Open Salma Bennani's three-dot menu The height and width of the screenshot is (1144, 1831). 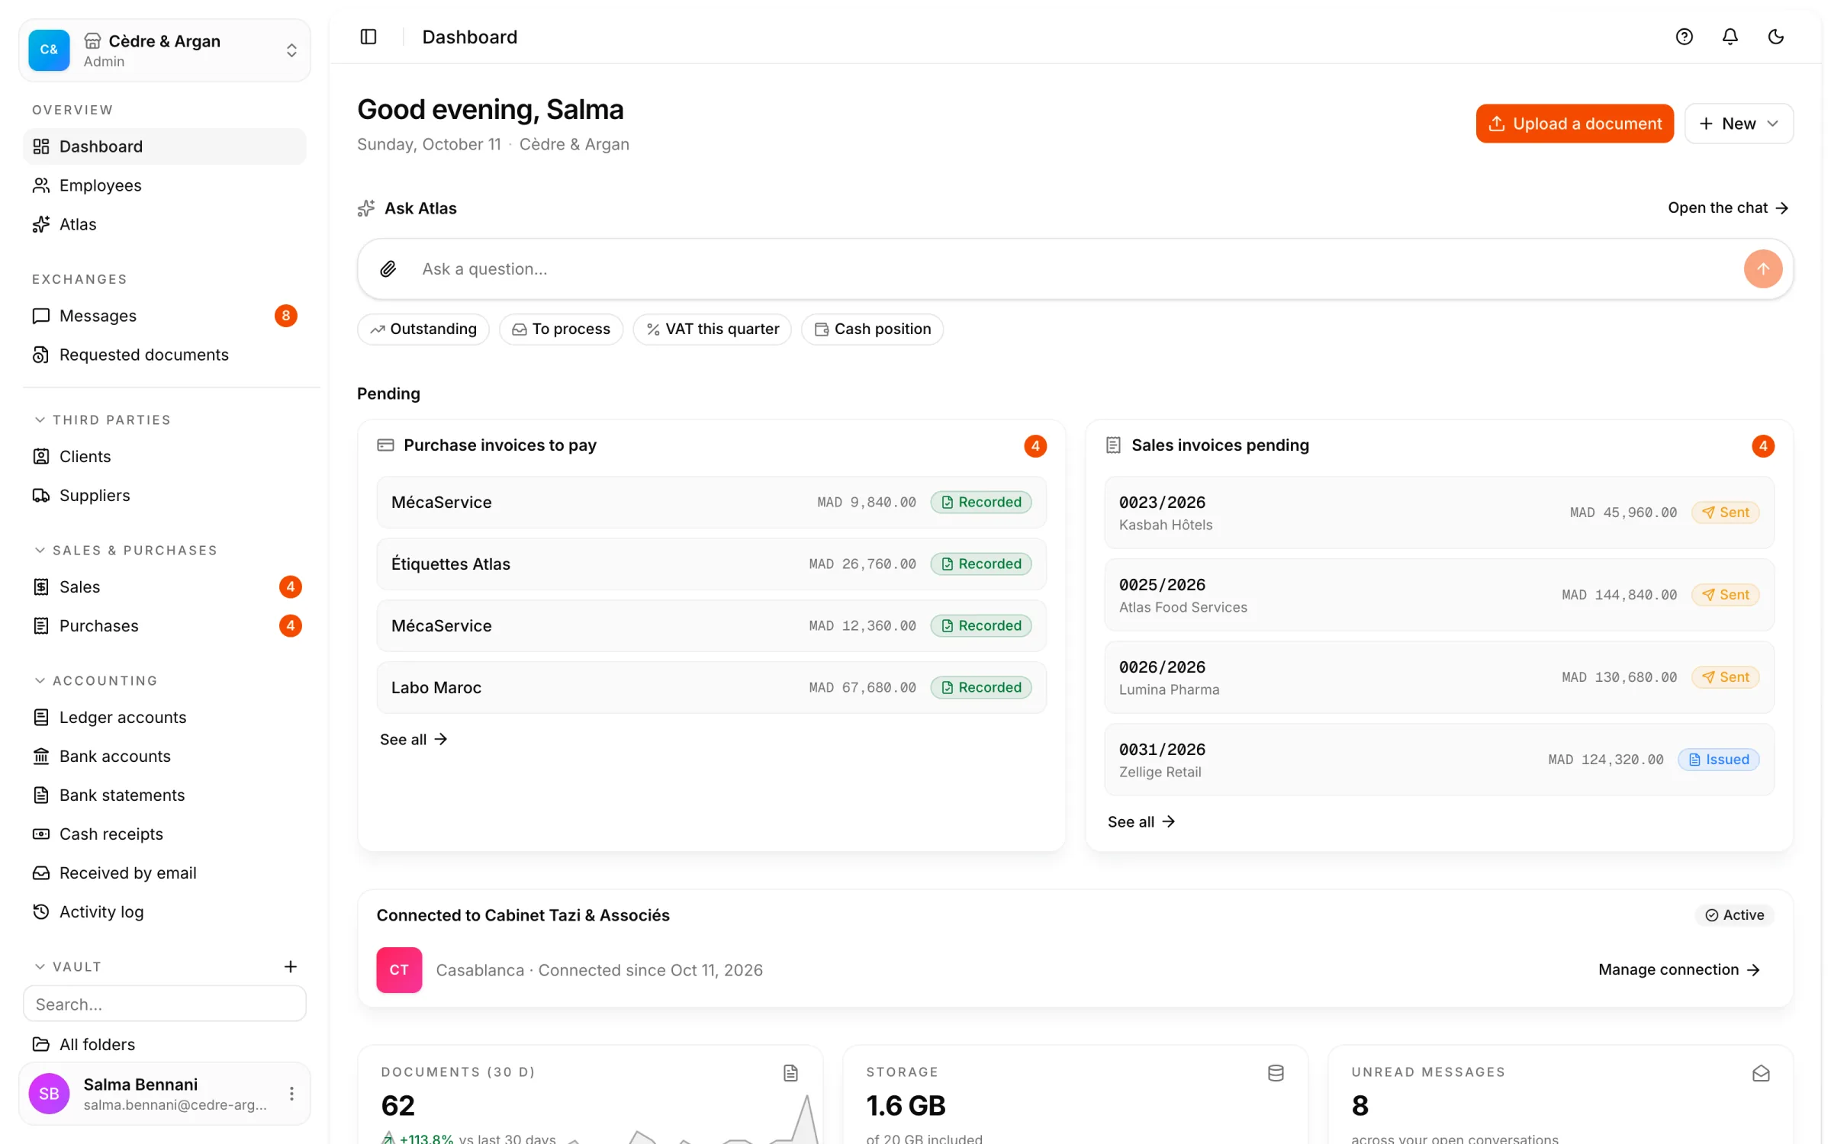(x=291, y=1094)
